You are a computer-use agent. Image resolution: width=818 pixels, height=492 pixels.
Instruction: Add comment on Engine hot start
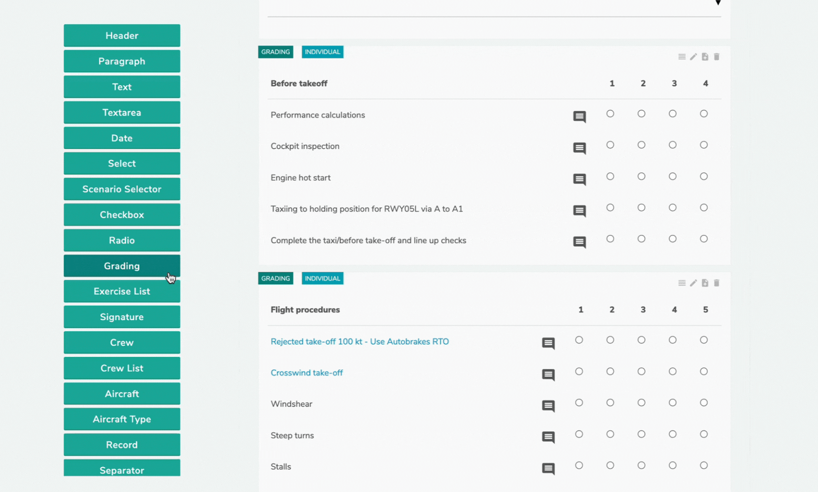tap(579, 179)
